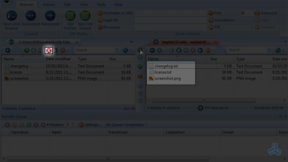This screenshot has width=288, height=162.
Task: Open the View ribbon tab
Action: [84, 4]
